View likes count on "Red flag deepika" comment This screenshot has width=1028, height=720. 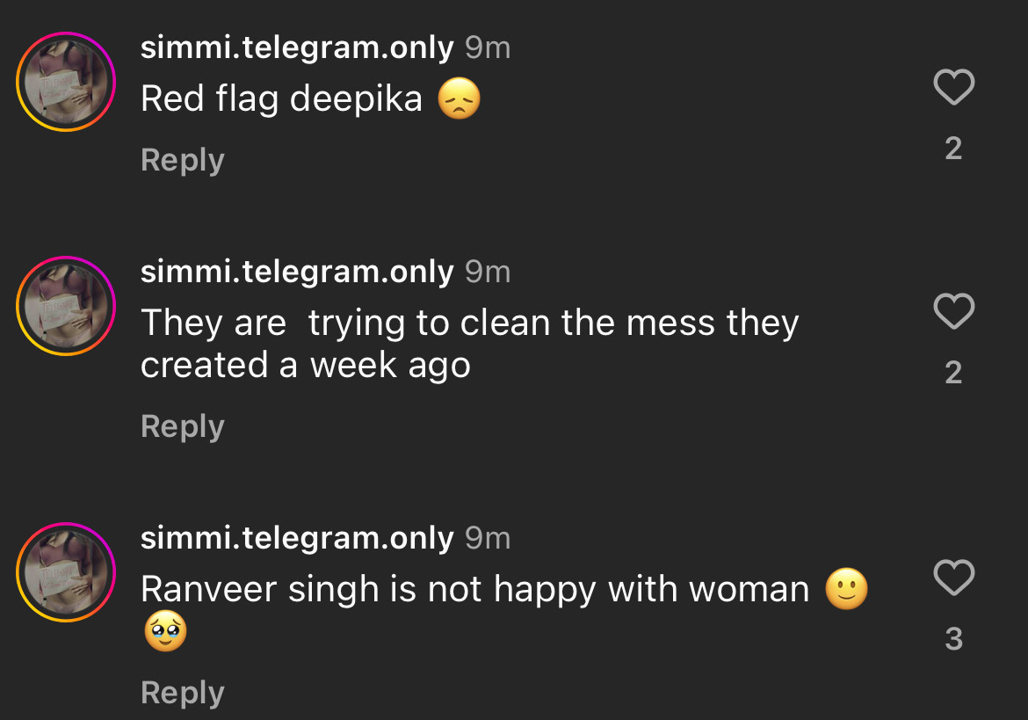[x=953, y=149]
